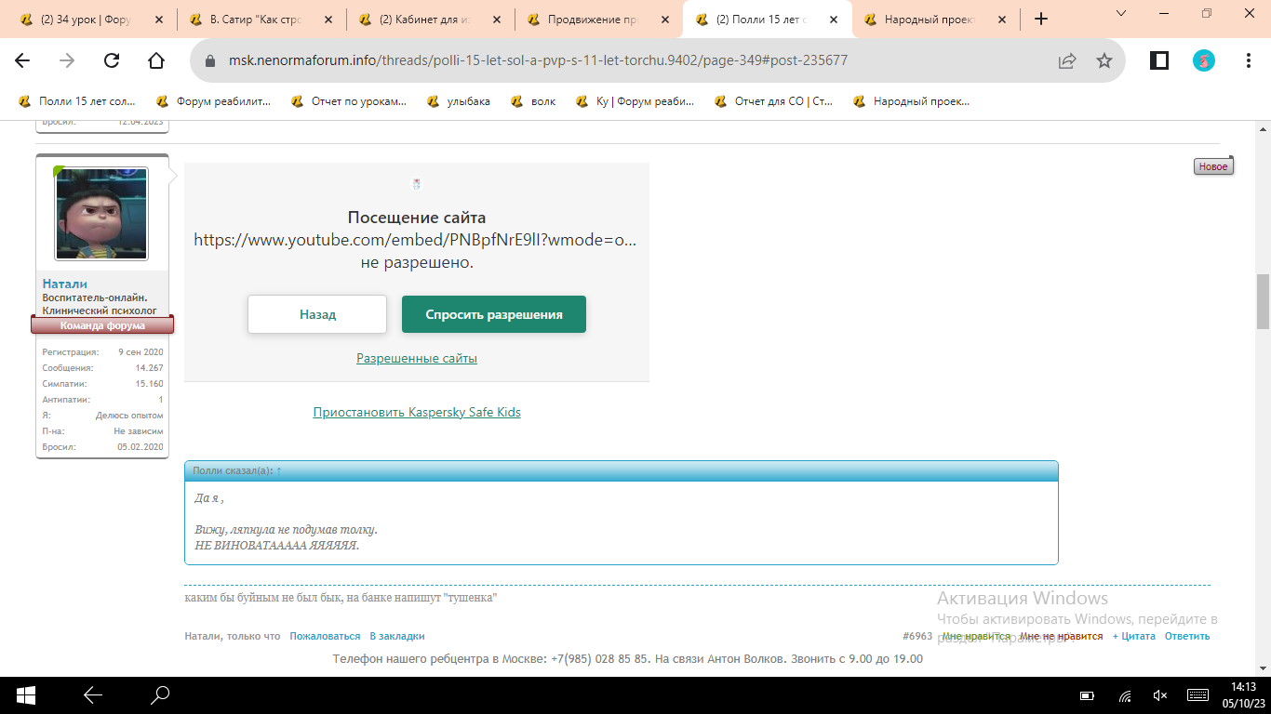Expand the quoted post from Полли
The width and height of the screenshot is (1271, 714).
coord(278,471)
